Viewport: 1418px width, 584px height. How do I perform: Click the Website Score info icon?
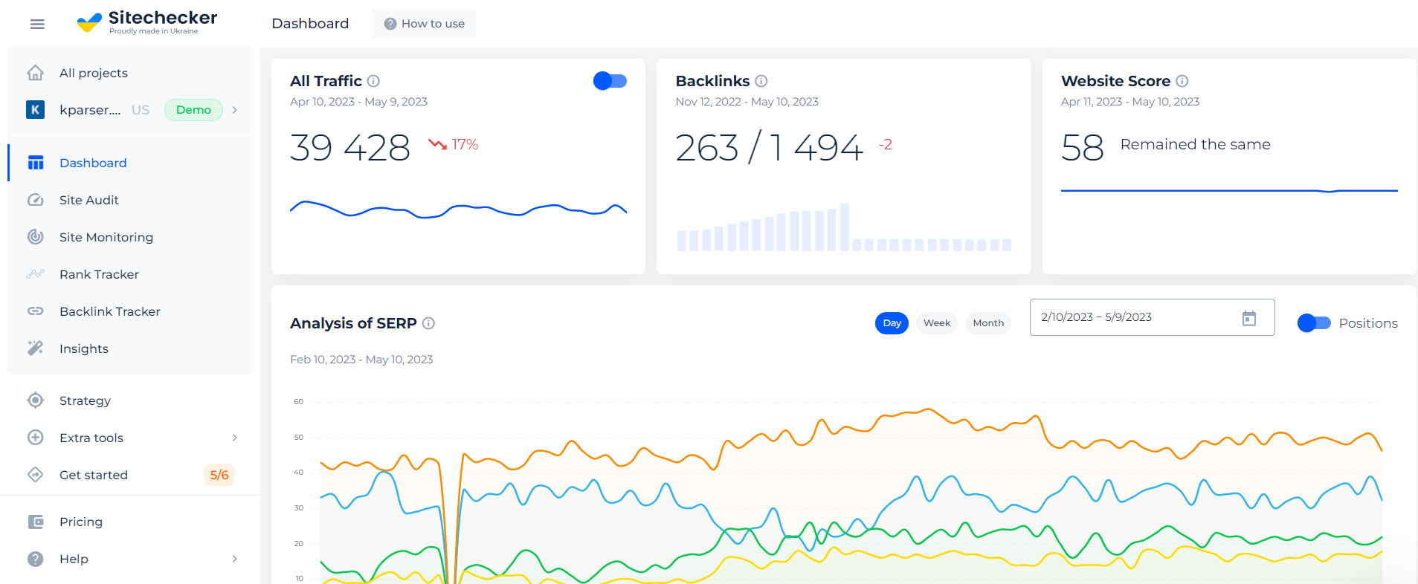[x=1182, y=81]
